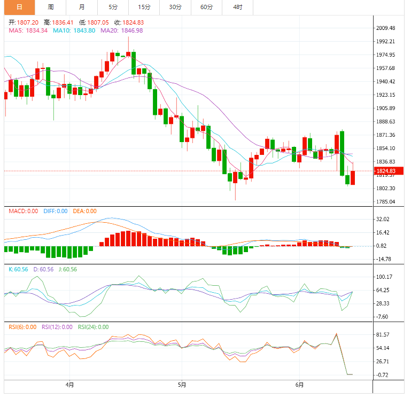Click the 32.02 MACD axis label

[383, 220]
